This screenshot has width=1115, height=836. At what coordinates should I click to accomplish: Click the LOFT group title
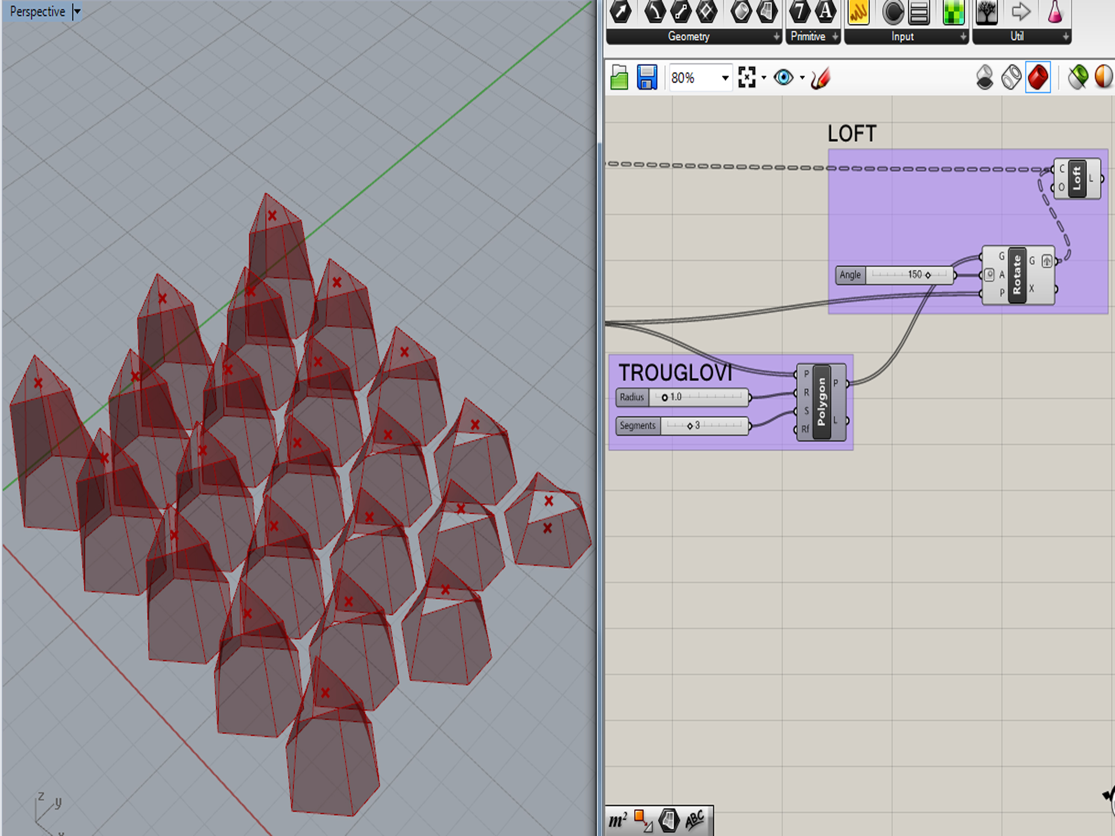coord(852,133)
